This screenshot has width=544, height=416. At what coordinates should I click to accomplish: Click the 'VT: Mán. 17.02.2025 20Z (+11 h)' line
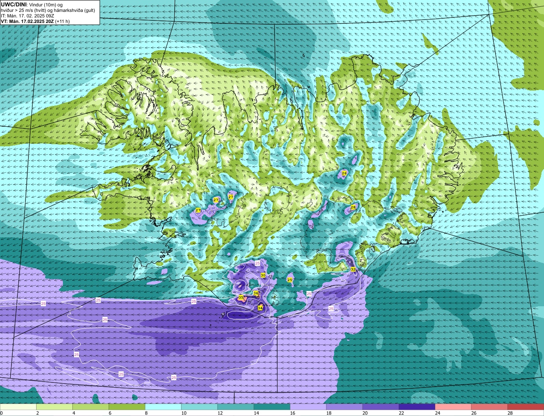pyautogui.click(x=35, y=21)
